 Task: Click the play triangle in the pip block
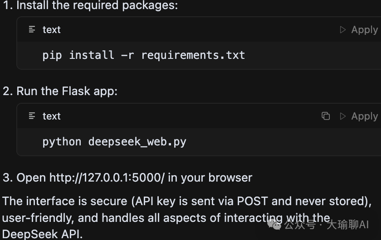[342, 29]
